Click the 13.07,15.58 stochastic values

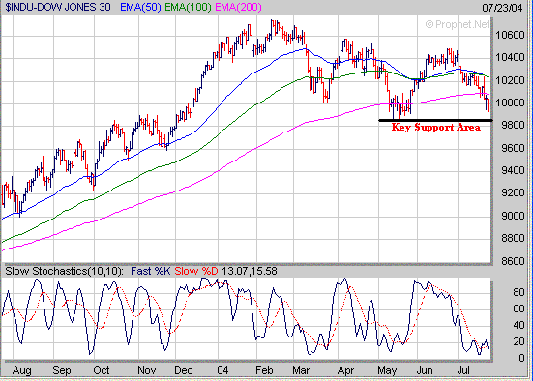(x=250, y=271)
